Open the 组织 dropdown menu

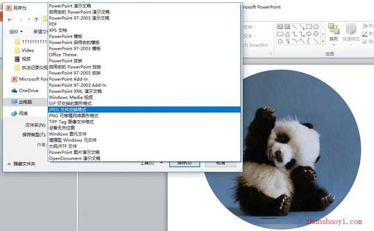[x=16, y=31]
